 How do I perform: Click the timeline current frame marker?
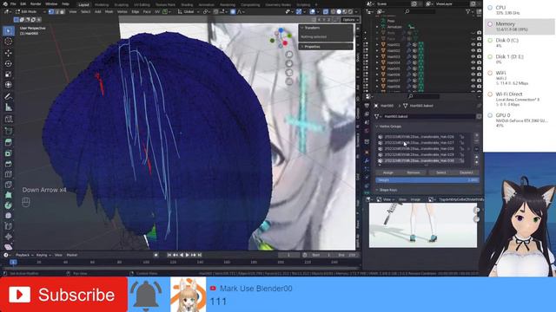click(x=13, y=262)
